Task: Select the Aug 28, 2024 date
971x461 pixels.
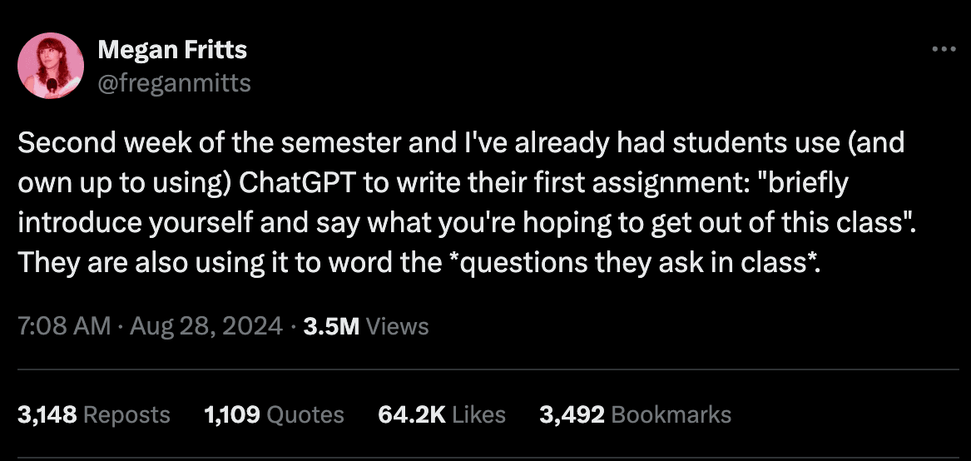Action: coord(206,326)
